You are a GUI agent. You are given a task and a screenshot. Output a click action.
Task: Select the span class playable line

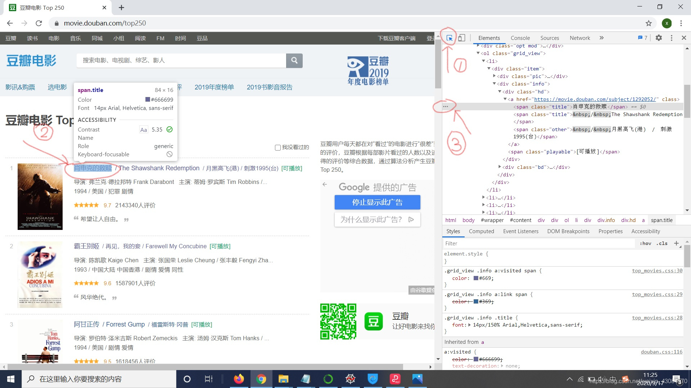click(564, 152)
